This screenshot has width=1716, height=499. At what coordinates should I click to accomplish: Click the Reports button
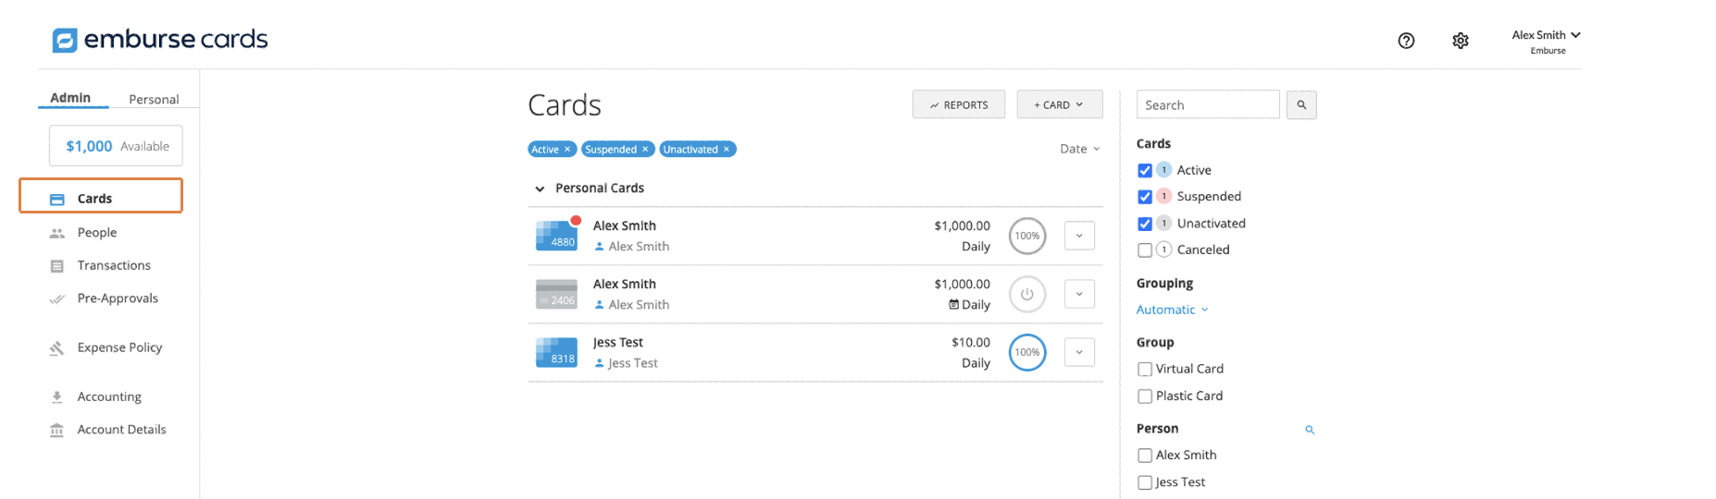(x=959, y=104)
